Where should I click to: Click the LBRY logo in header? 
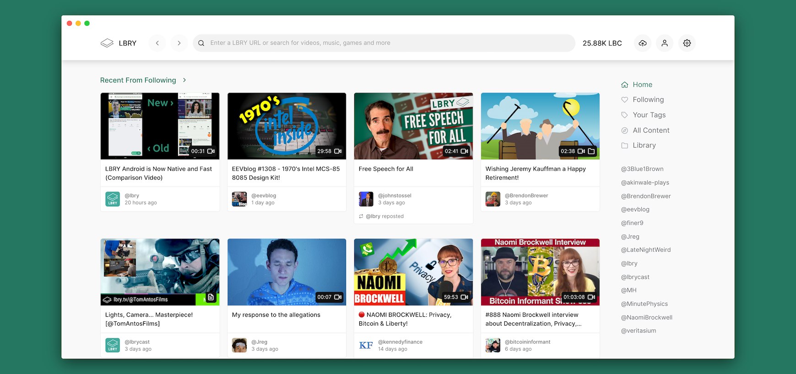(x=119, y=43)
